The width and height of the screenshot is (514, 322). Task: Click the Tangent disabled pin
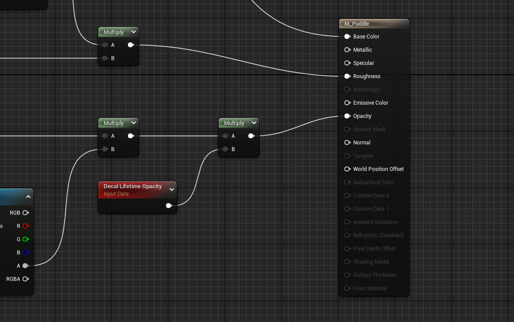[348, 155]
